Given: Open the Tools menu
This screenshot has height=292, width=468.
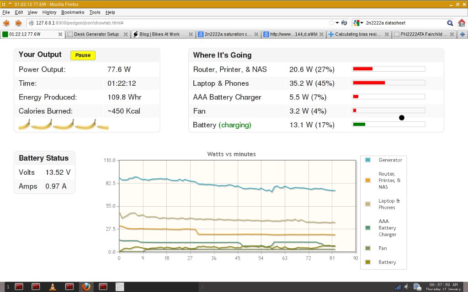Looking at the screenshot, I should [x=95, y=12].
